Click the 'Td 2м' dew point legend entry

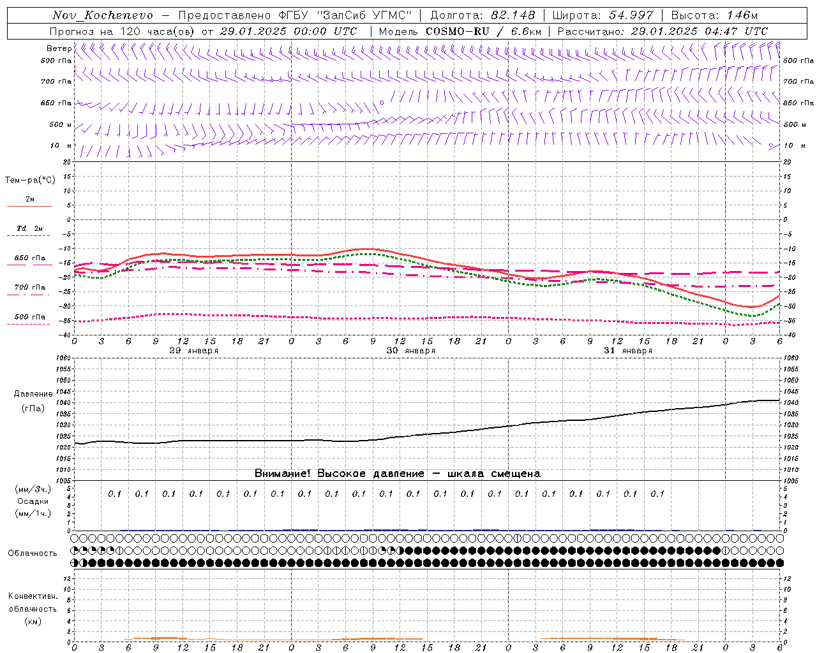coord(29,228)
